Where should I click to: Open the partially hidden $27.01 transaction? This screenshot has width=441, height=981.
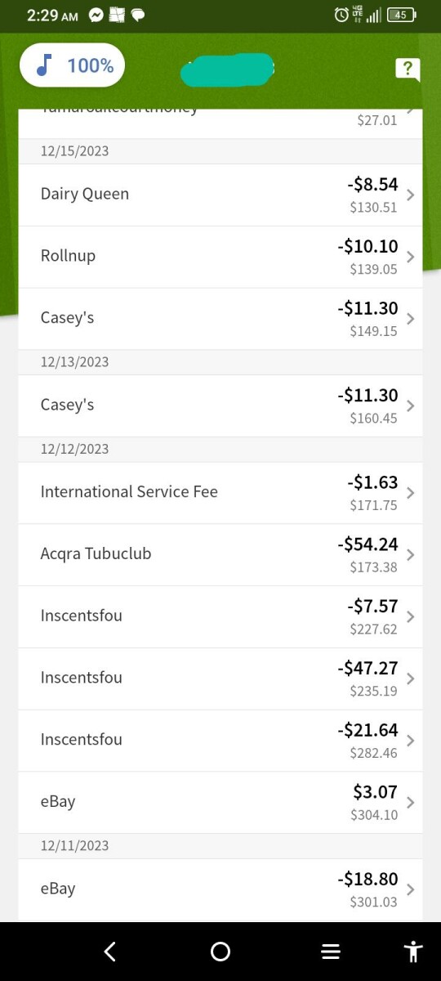220,123
